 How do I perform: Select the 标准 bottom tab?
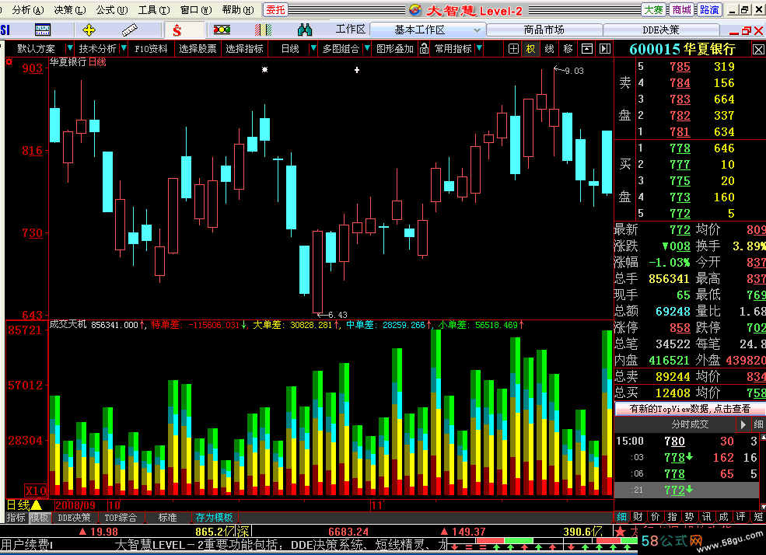(x=167, y=518)
